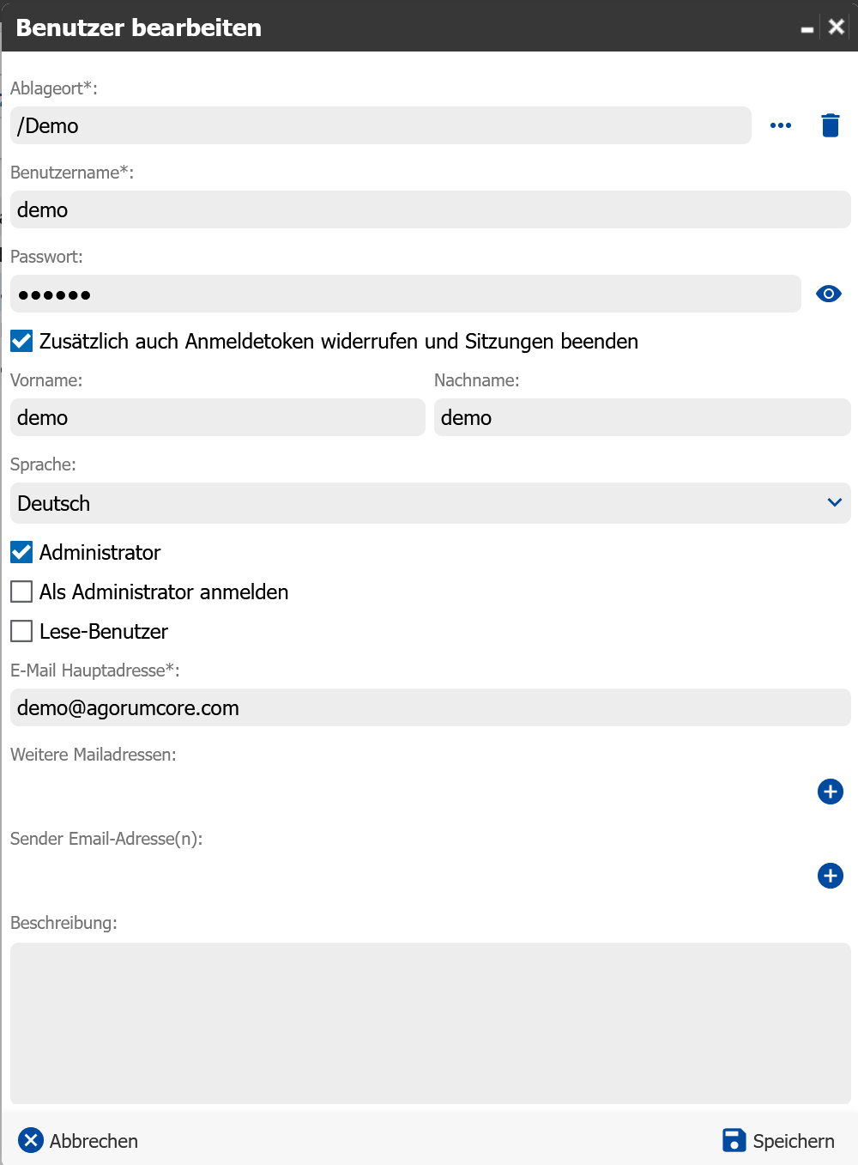Add a Sender Email-Adresse with plus icon
The height and width of the screenshot is (1165, 858).
[x=830, y=876]
